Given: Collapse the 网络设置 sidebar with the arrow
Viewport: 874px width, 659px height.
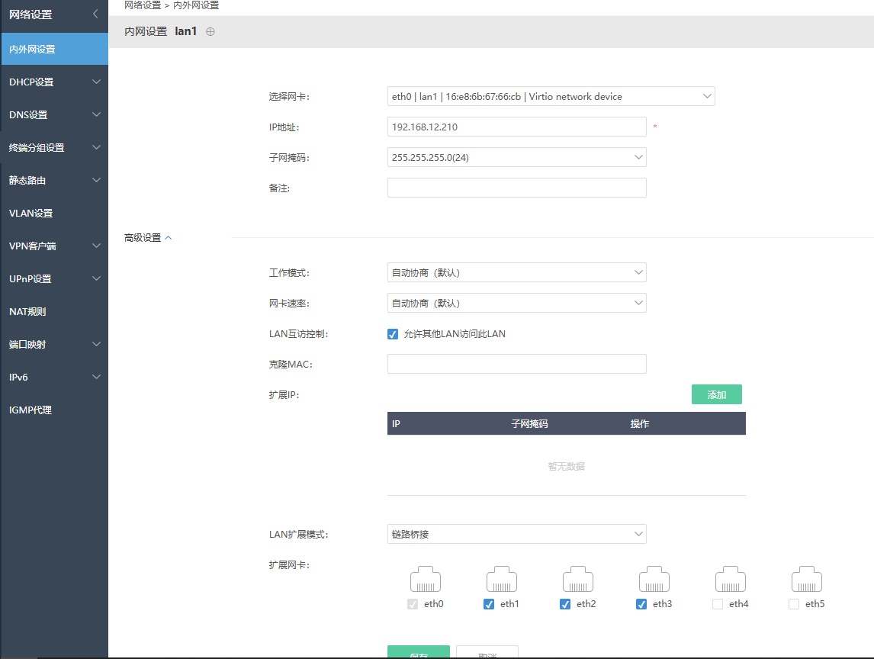Looking at the screenshot, I should point(95,14).
